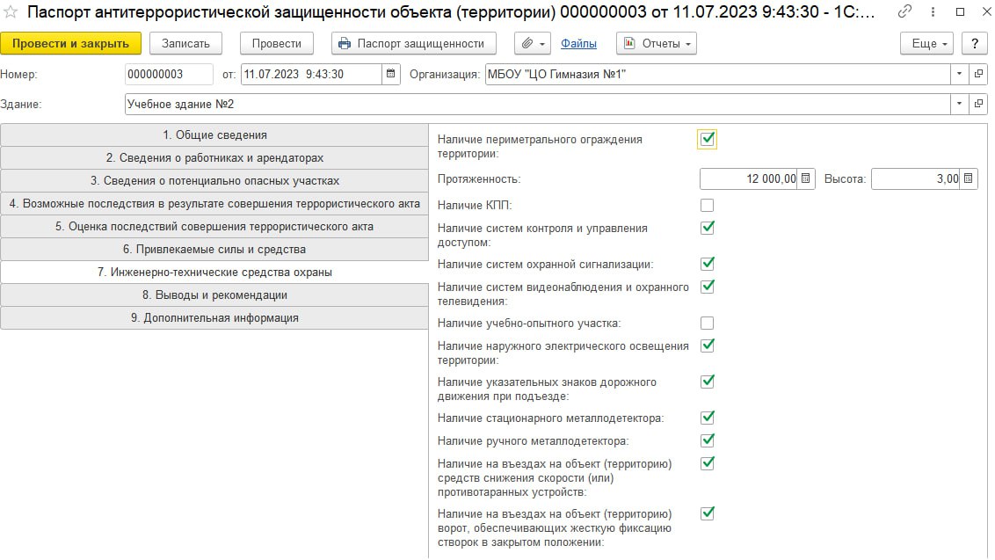
Task: Check Наличие учебно-опытного участка
Action: click(x=708, y=324)
